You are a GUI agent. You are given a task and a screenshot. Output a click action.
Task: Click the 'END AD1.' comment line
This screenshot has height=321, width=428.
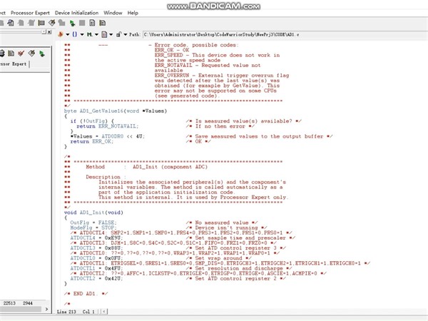86,294
